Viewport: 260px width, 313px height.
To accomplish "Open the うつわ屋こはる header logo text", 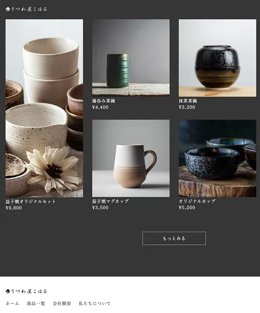I will 29,9.
